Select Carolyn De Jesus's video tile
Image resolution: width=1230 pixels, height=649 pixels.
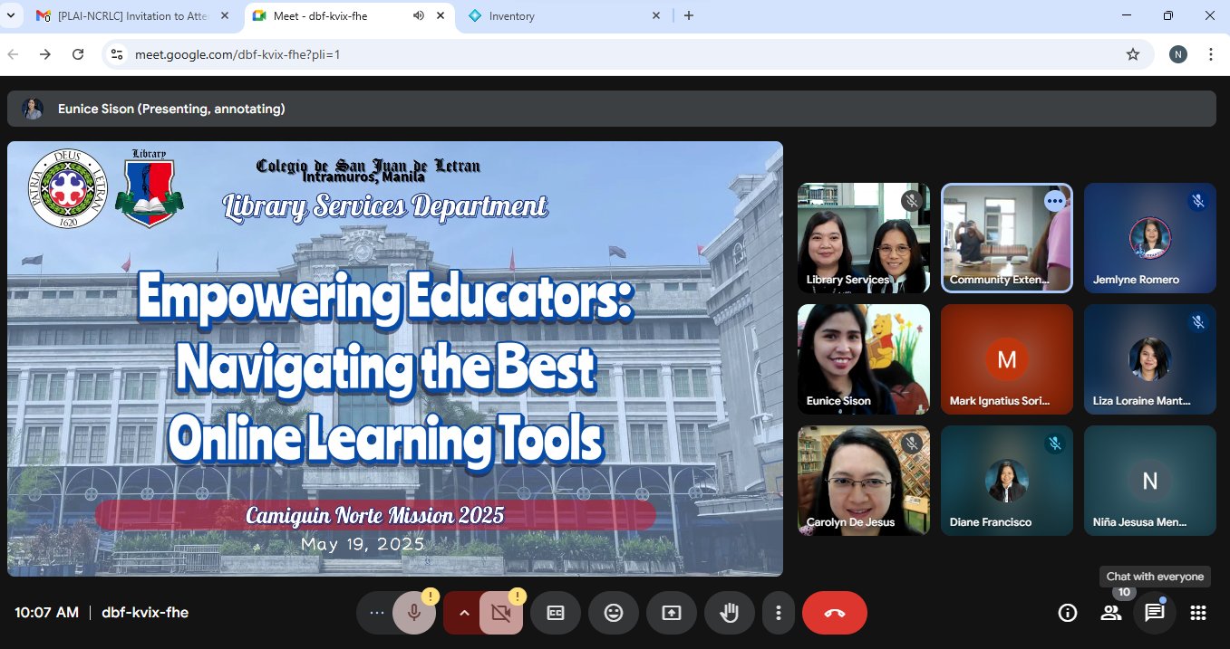(864, 481)
